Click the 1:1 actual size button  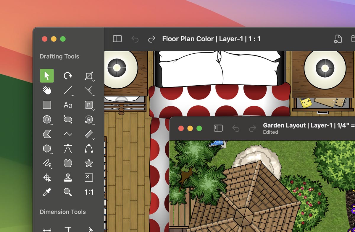pos(89,192)
